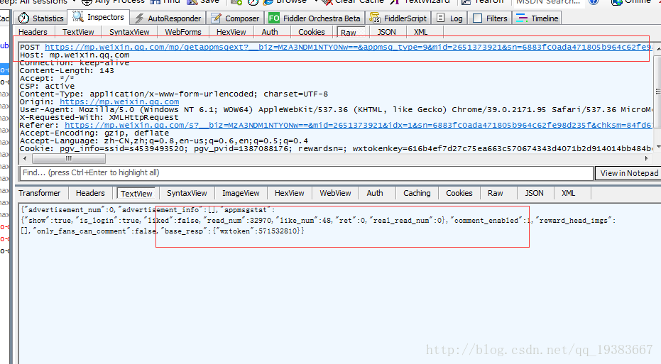The width and height of the screenshot is (661, 364).
Task: Open the FiddlerScript tab
Action: [x=398, y=18]
